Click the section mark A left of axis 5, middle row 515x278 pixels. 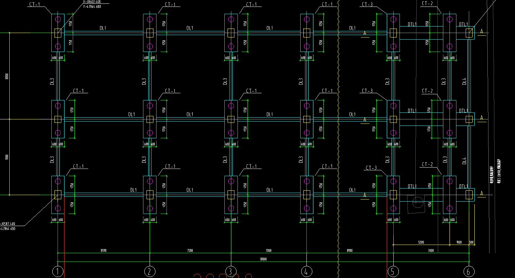[364, 120]
